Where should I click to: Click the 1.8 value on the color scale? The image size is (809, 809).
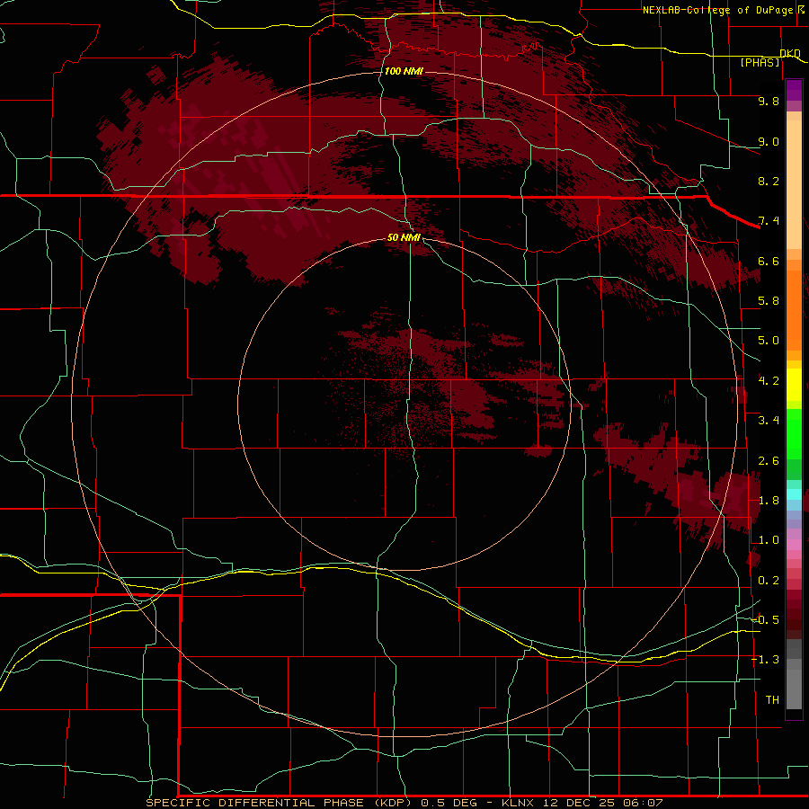pos(769,501)
